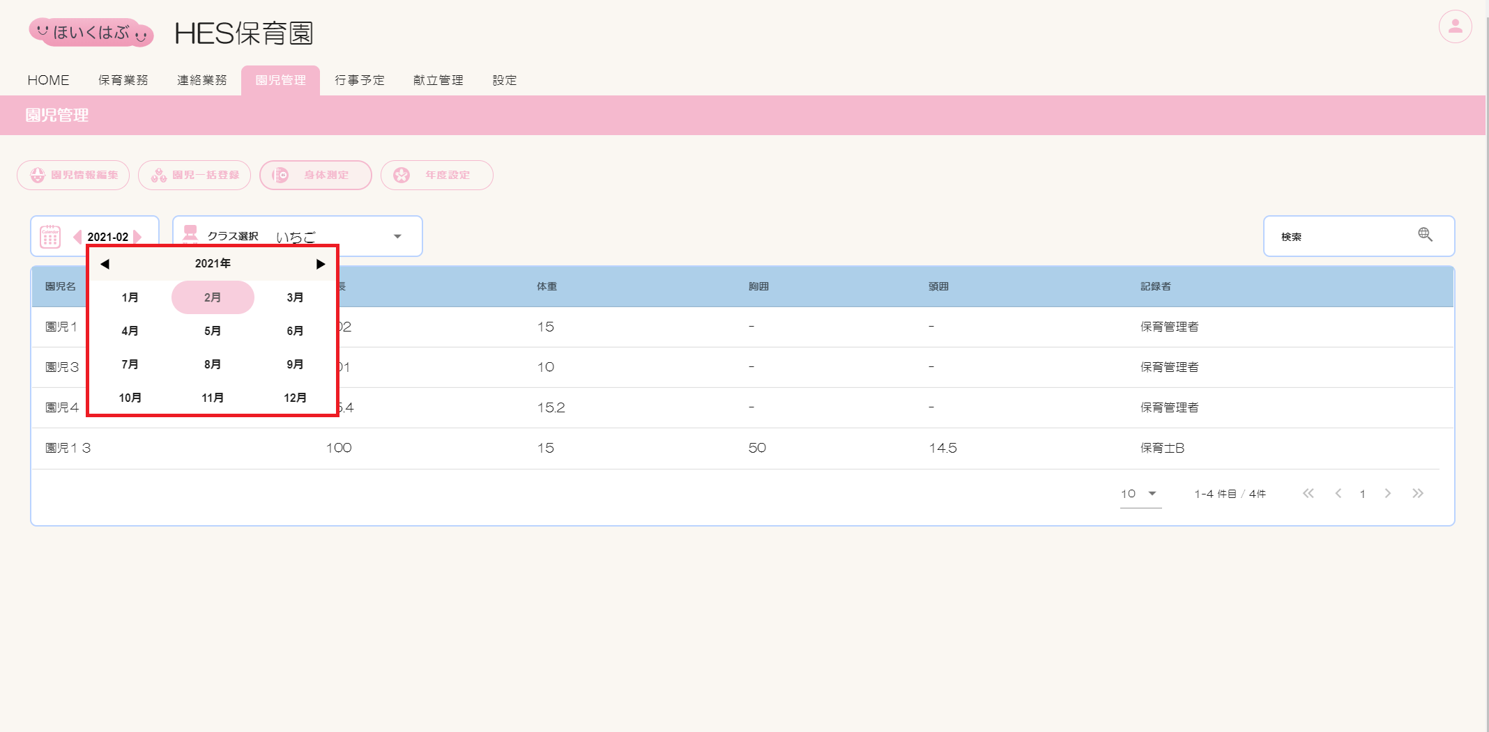Switch to the 献立管理 tab
Screen dimensions: 1489x732
438,80
